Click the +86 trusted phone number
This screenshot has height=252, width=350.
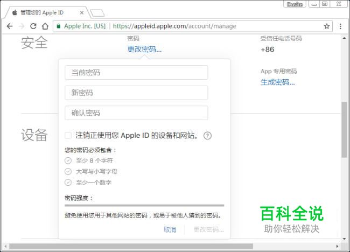[267, 50]
